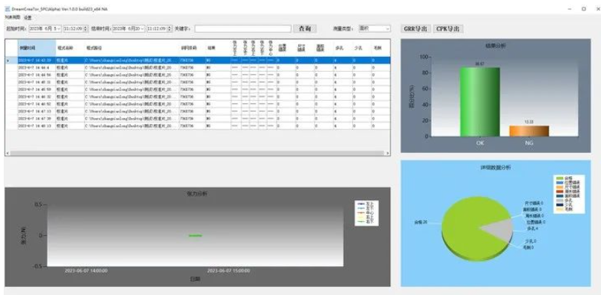Click the CPK导出 export button
Image resolution: width=601 pixels, height=295 pixels.
point(448,28)
